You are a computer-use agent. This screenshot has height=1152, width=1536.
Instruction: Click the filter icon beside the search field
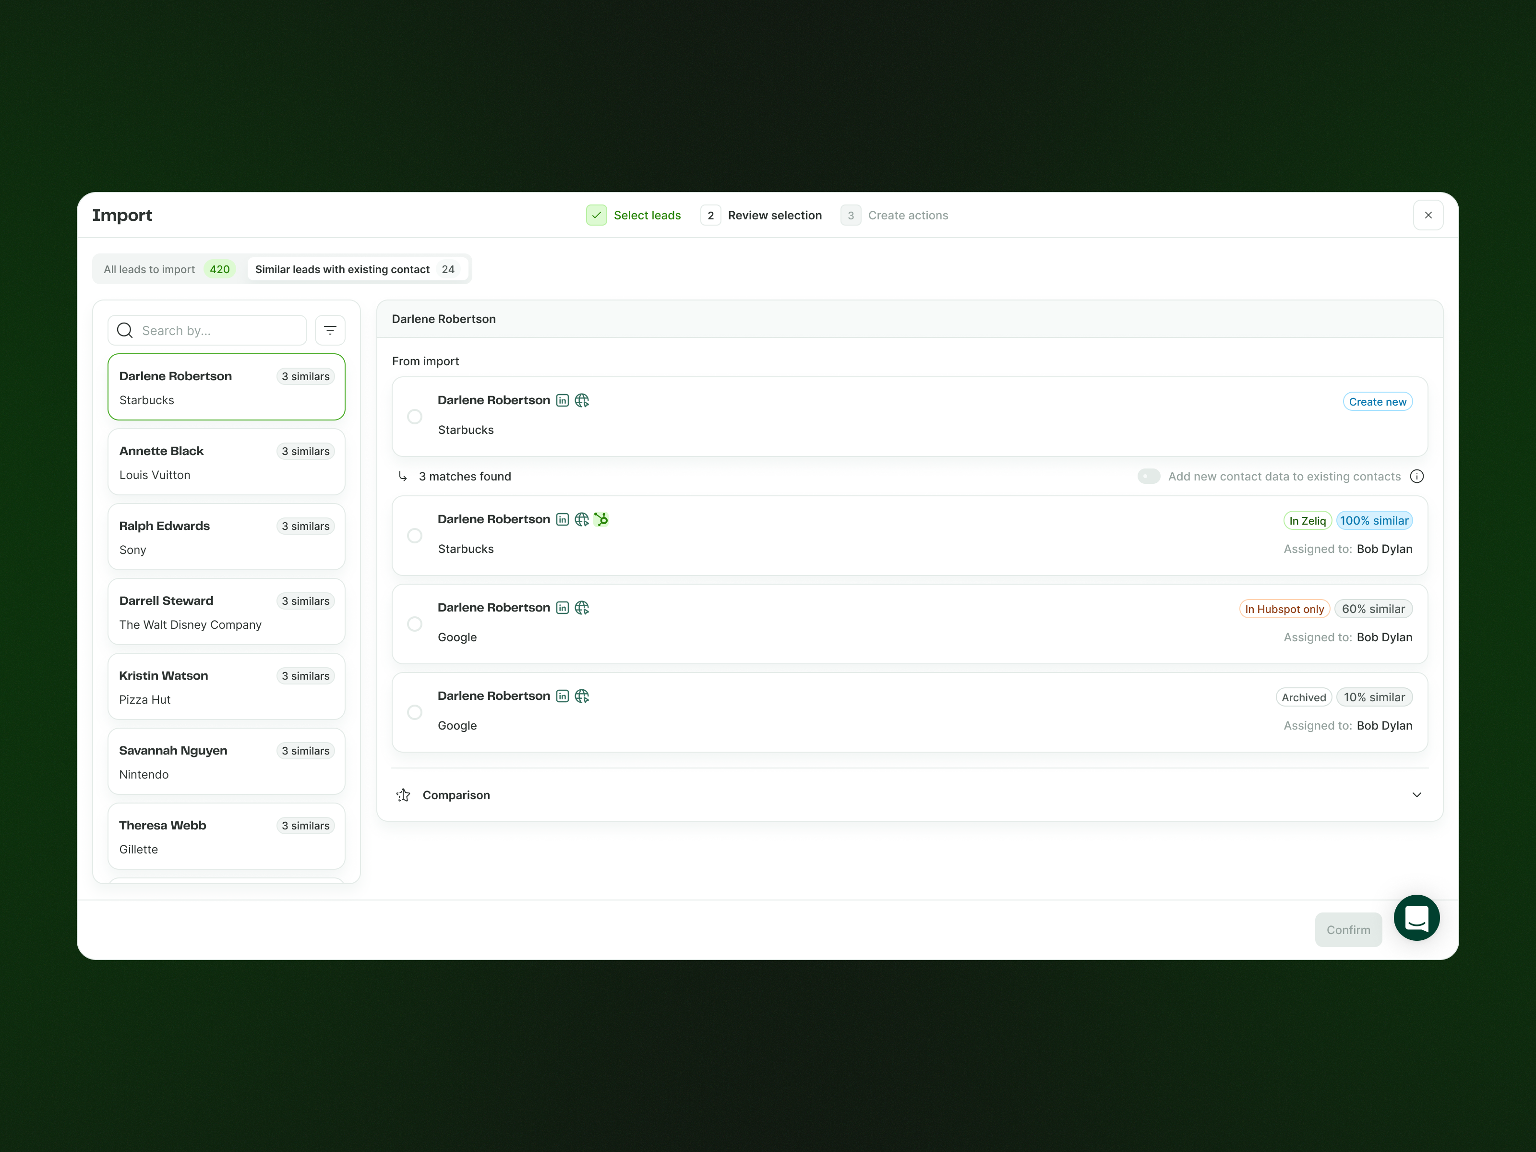(x=330, y=331)
